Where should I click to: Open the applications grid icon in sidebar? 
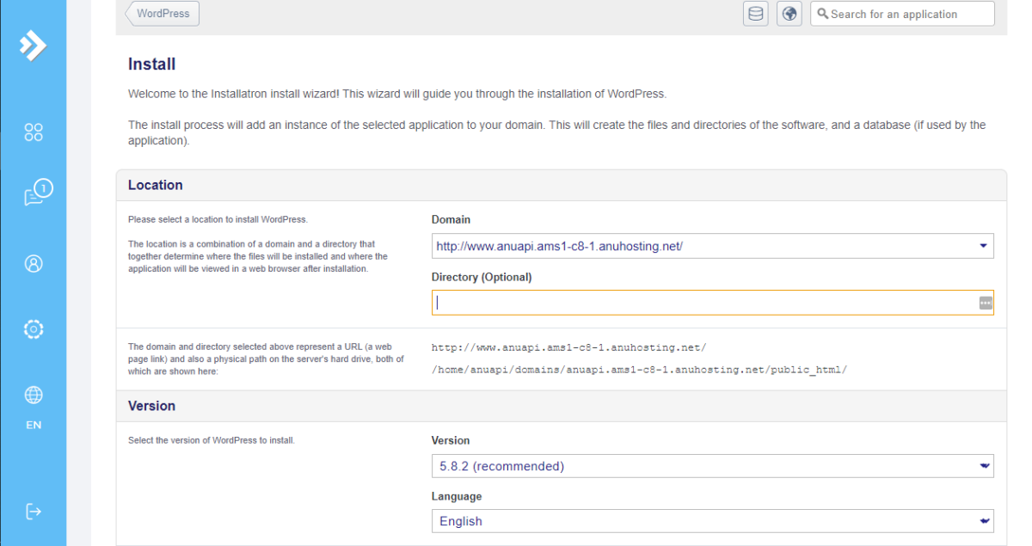click(33, 132)
